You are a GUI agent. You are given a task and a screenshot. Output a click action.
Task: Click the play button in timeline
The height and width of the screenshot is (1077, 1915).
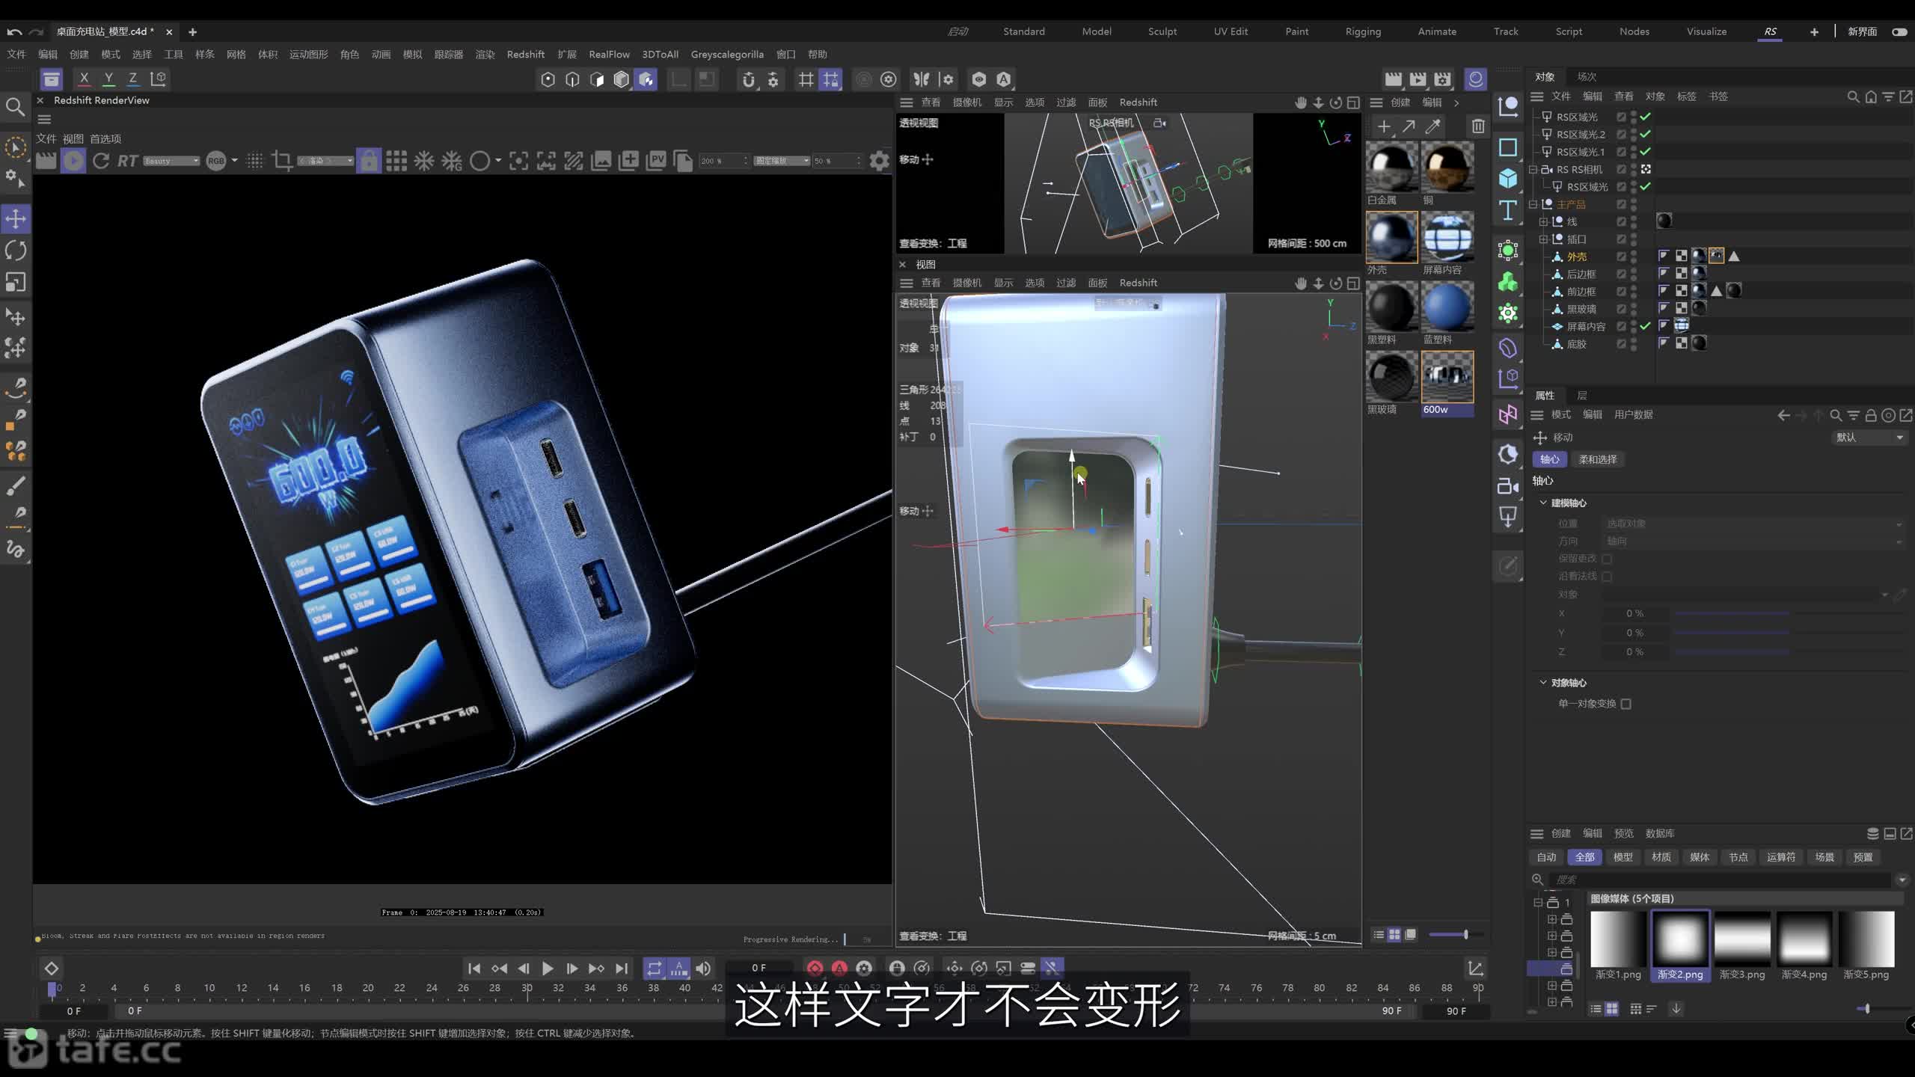(x=548, y=969)
